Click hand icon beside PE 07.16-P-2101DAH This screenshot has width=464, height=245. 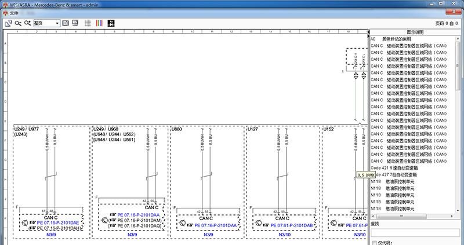[x=32, y=228]
